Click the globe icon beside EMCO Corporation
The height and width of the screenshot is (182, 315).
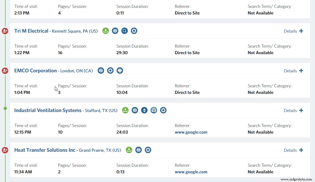click(x=101, y=70)
